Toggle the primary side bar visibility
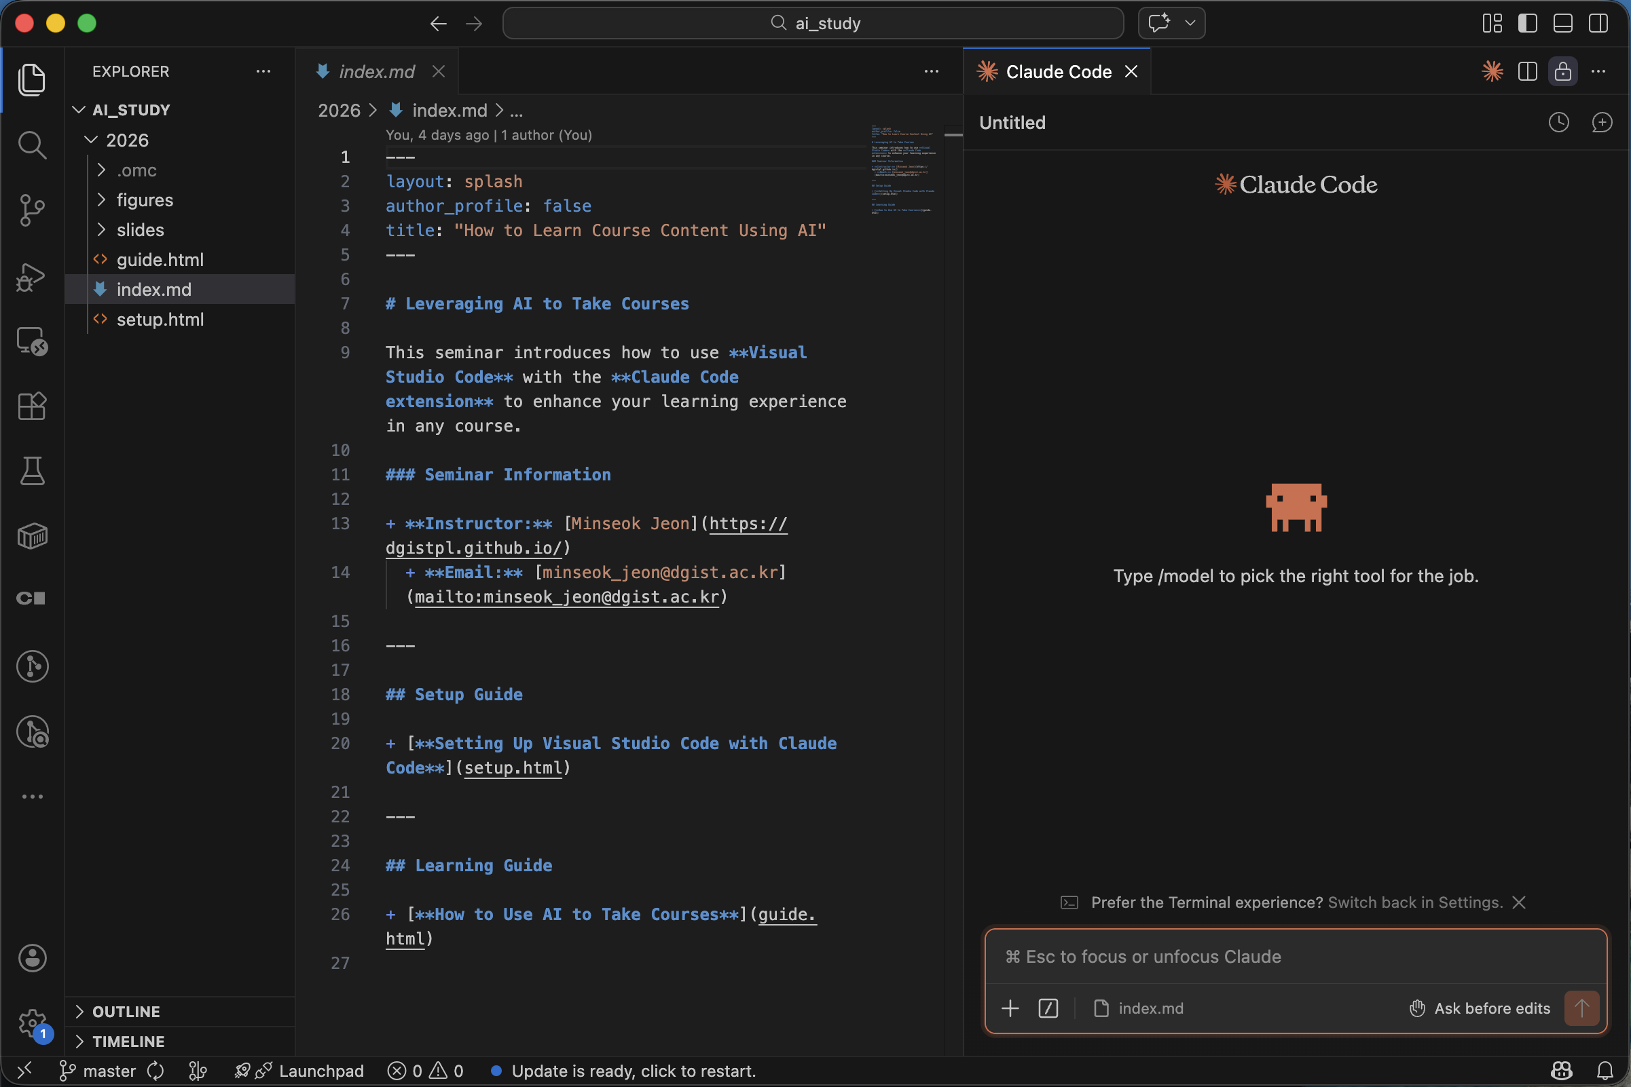 (x=1527, y=23)
